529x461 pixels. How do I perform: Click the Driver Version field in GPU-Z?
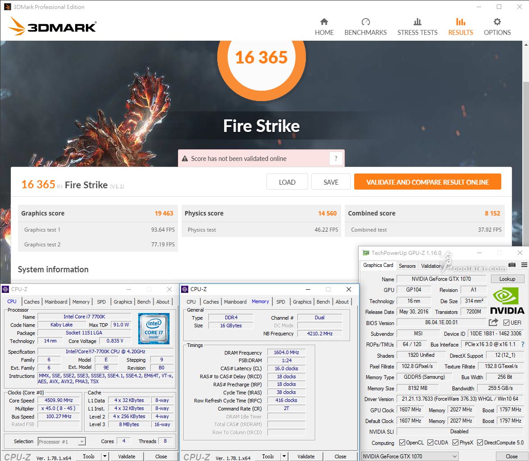point(460,398)
